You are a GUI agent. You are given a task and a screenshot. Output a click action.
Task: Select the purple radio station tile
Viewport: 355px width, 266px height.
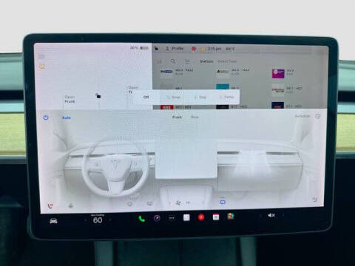coord(278,74)
